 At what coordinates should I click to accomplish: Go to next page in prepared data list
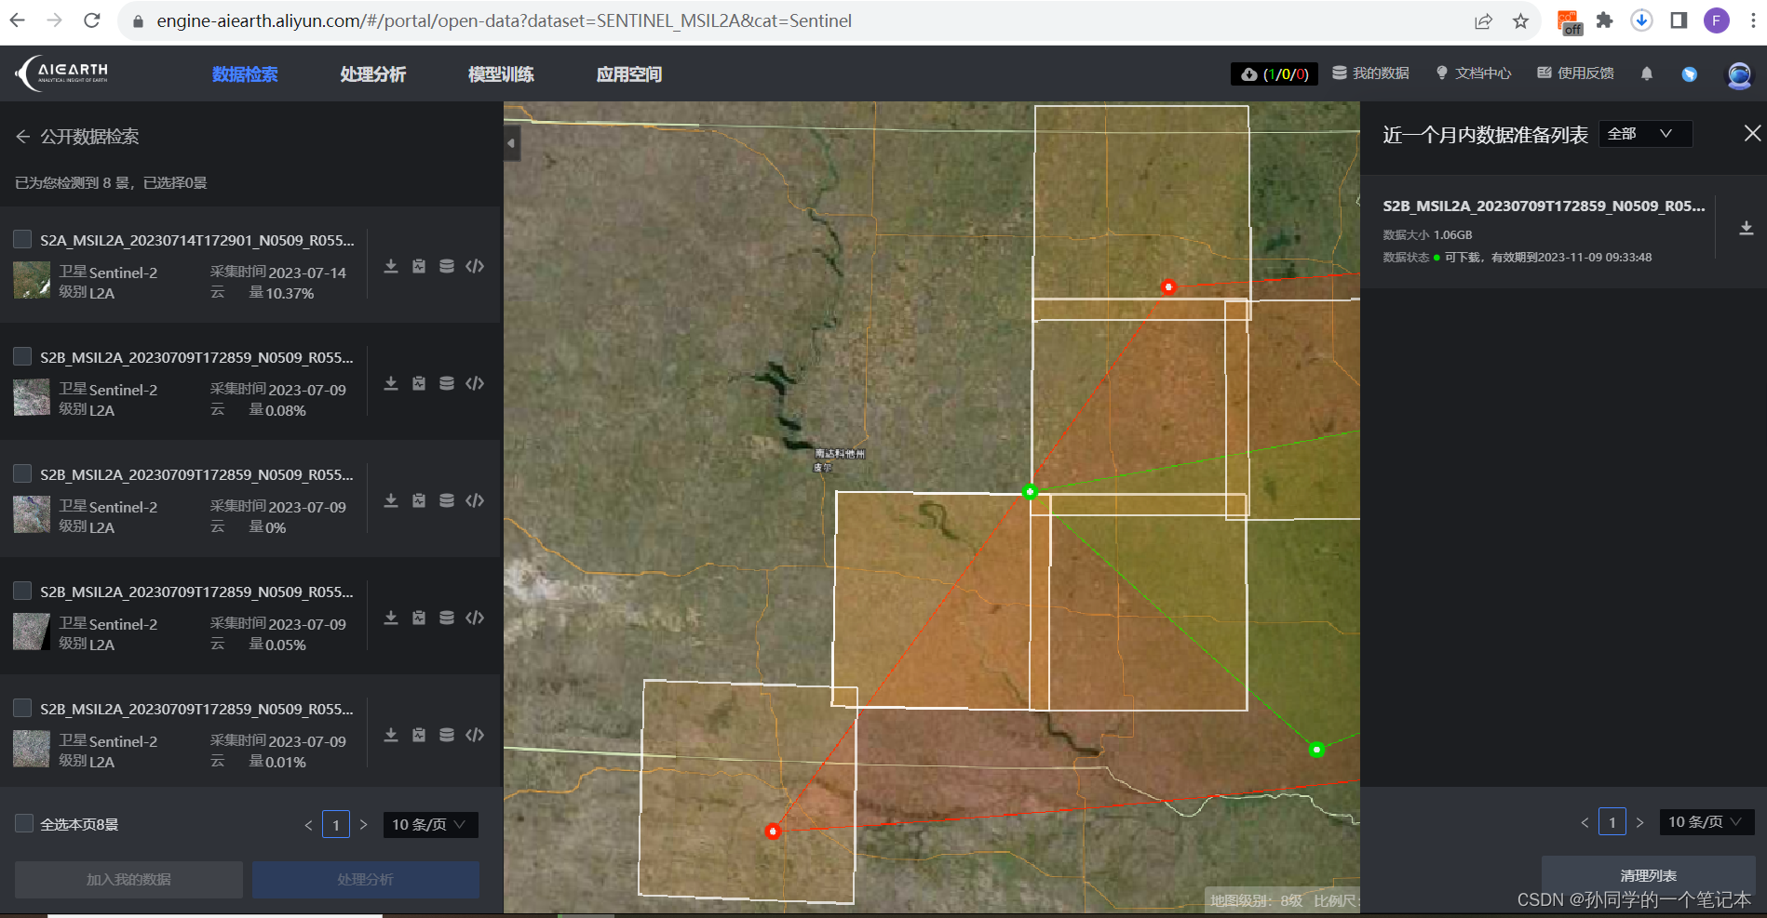point(1640,822)
